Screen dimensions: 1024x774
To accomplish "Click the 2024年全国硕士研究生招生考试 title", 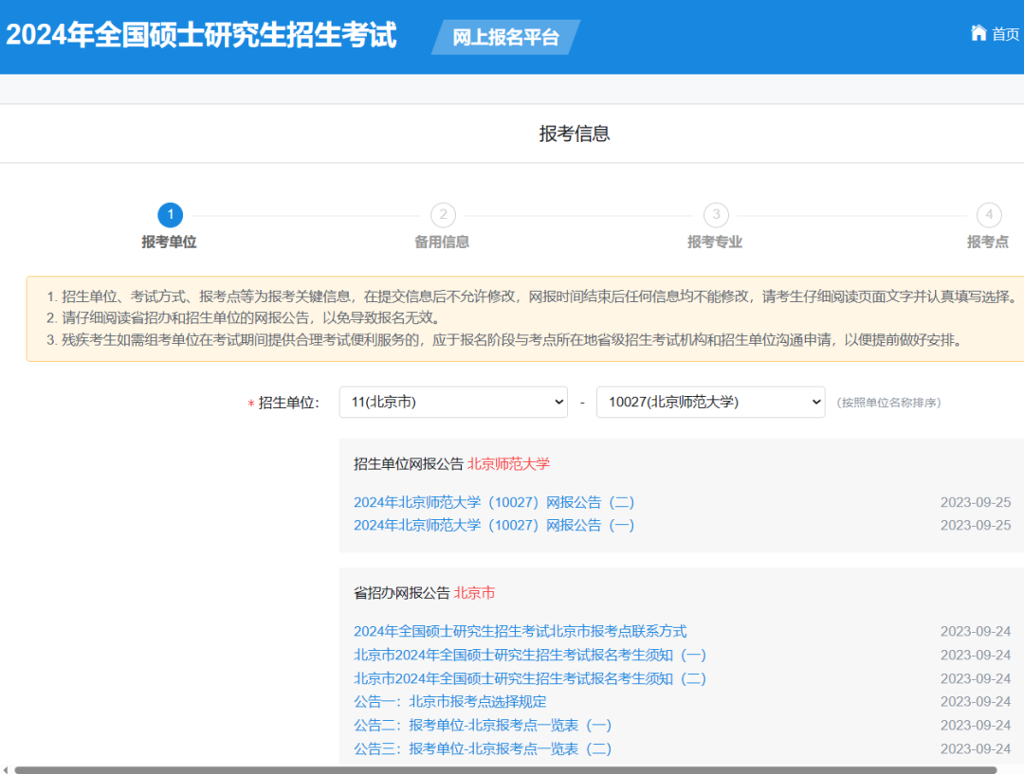I will point(201,35).
